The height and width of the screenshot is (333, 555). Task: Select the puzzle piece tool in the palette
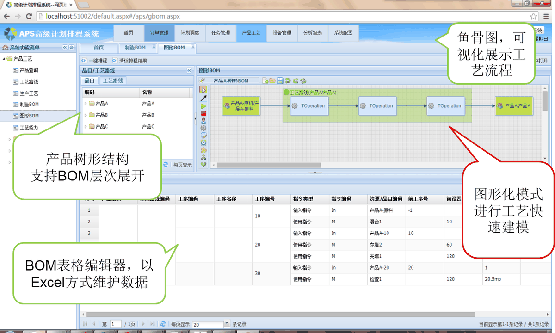coord(203,150)
